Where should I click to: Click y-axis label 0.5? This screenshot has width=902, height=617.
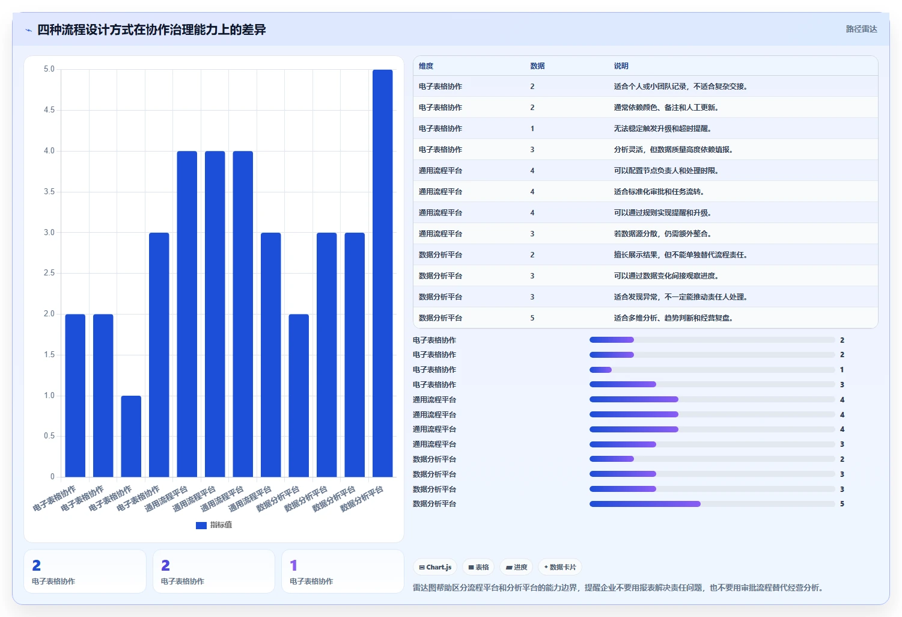49,436
